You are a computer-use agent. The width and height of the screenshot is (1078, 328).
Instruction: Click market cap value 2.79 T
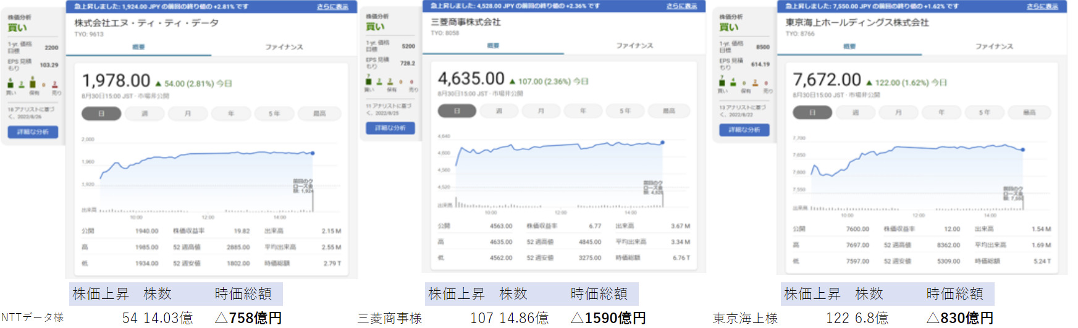(332, 263)
